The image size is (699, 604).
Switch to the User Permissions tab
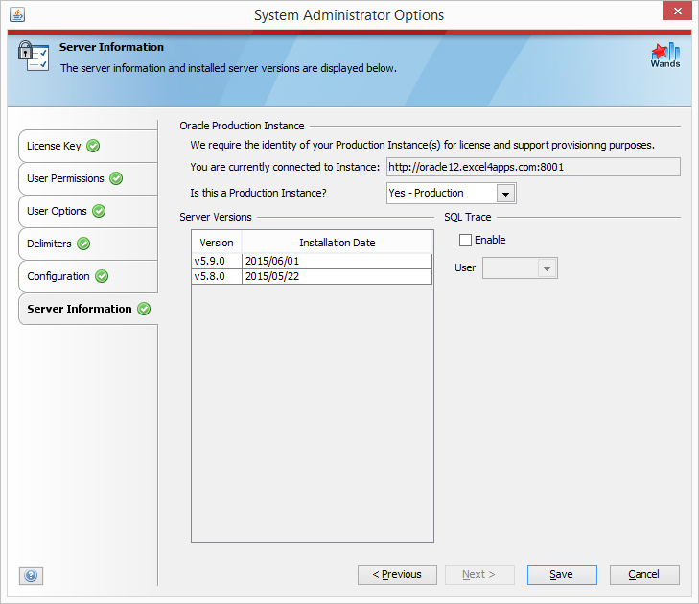click(88, 178)
